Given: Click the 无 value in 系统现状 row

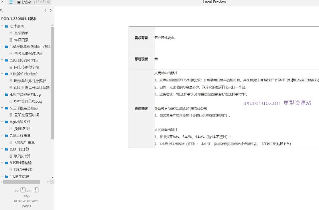Looking at the screenshot, I should 156,59.
